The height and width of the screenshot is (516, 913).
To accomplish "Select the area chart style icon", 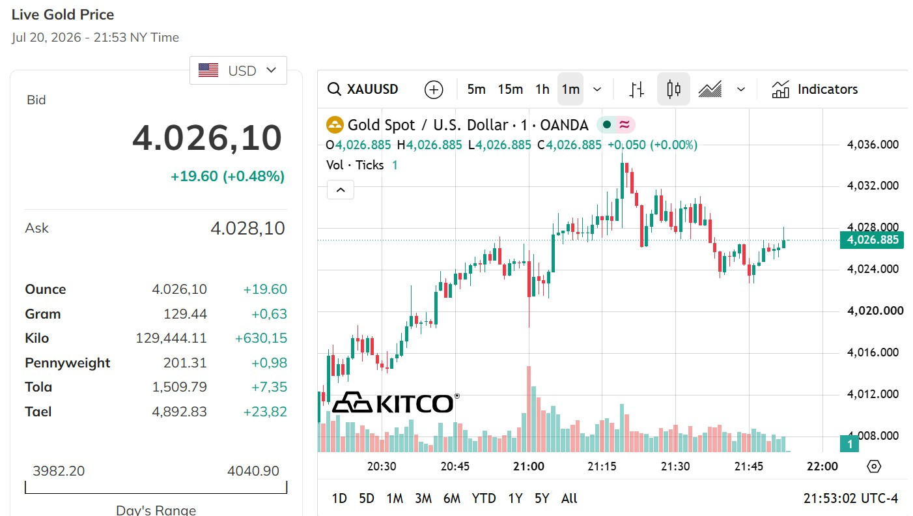I will (x=710, y=89).
